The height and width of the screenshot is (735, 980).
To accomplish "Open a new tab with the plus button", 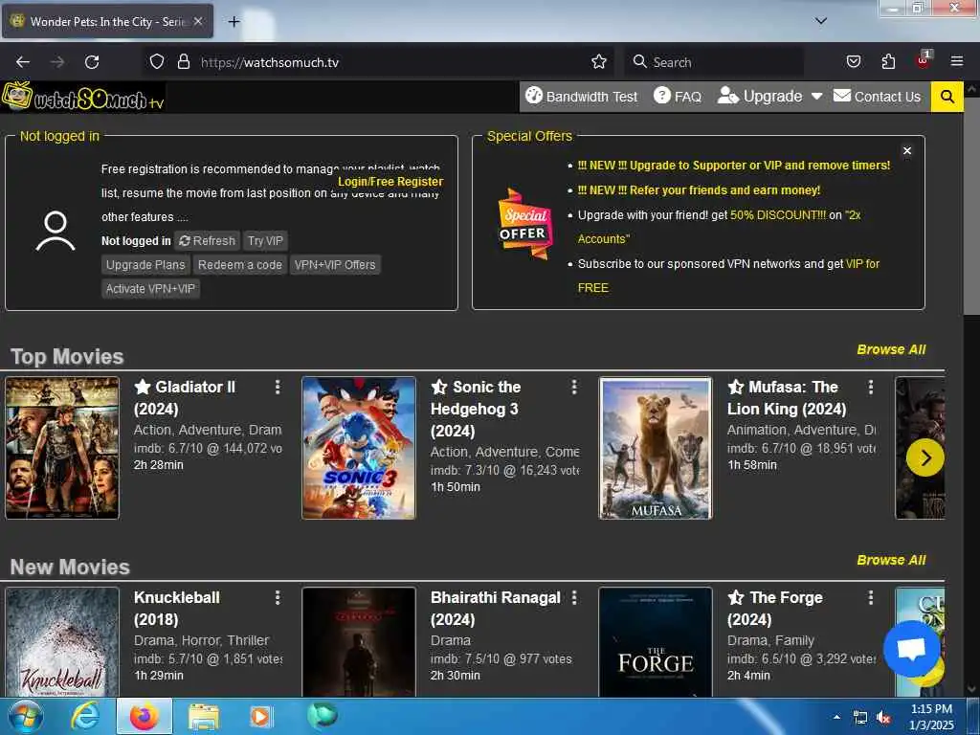I will [234, 22].
